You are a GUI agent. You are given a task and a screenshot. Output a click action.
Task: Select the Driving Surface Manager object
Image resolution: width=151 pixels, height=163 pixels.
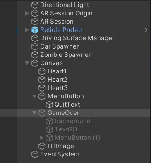[x=77, y=38]
